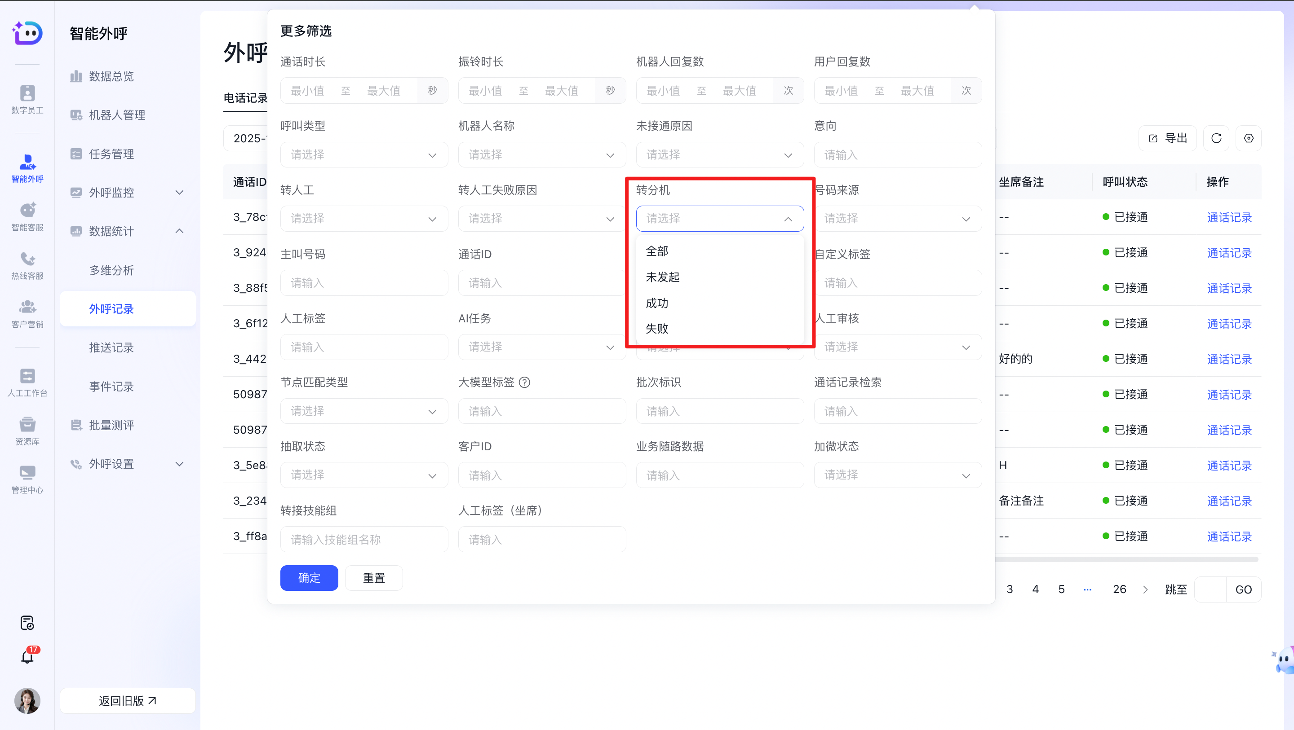
Task: Click 返回旧版 button
Action: pos(128,700)
